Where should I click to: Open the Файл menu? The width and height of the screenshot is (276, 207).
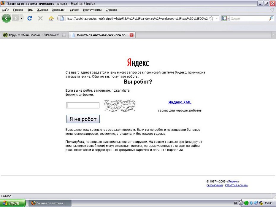[x=5, y=10]
